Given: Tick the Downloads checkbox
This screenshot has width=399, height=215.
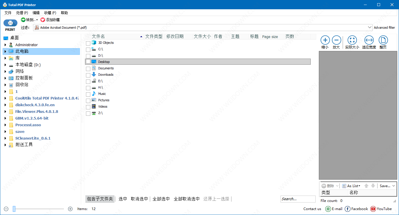Looking at the screenshot, I should point(88,75).
